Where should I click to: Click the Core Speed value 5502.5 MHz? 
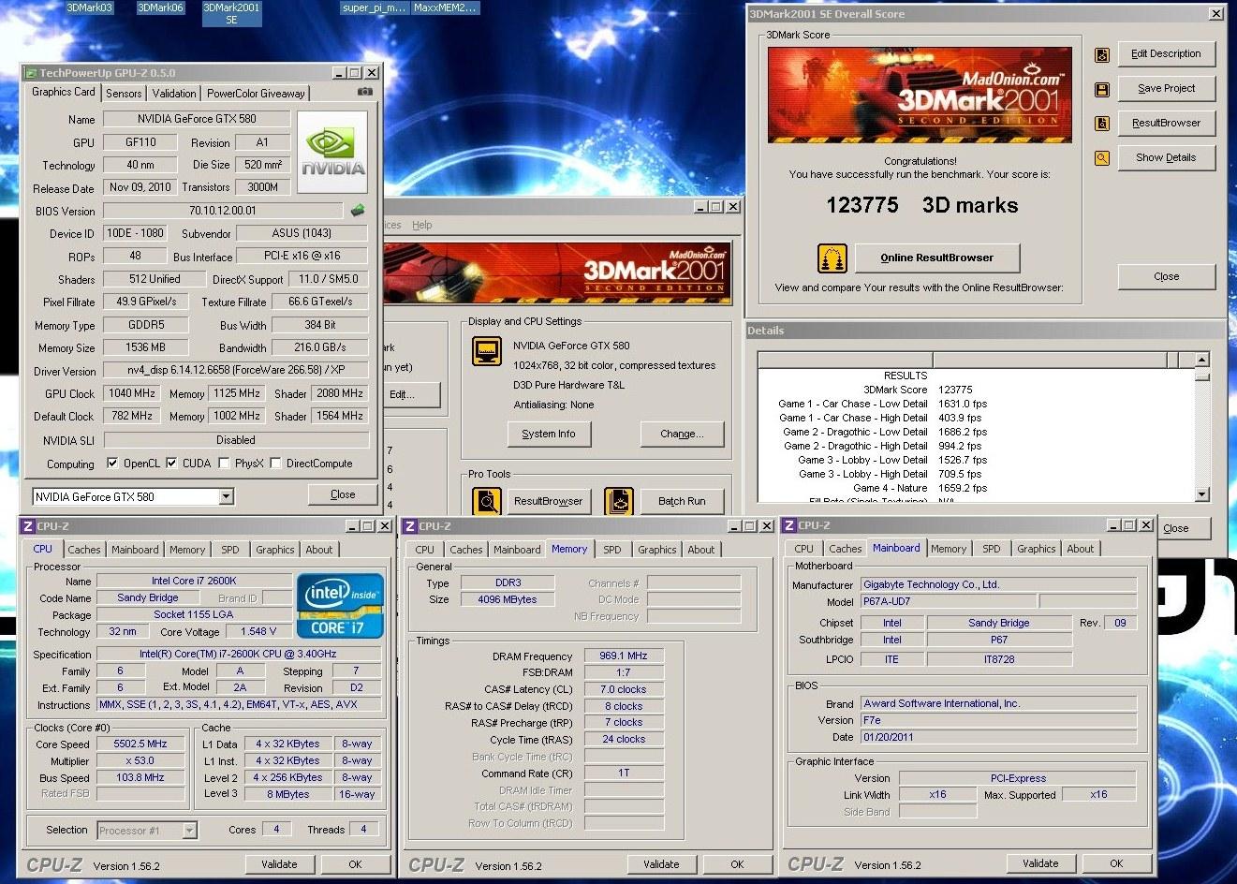pyautogui.click(x=140, y=744)
